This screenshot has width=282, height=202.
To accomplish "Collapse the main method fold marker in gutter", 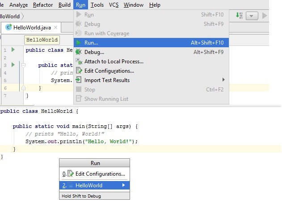I will tap(23, 65).
